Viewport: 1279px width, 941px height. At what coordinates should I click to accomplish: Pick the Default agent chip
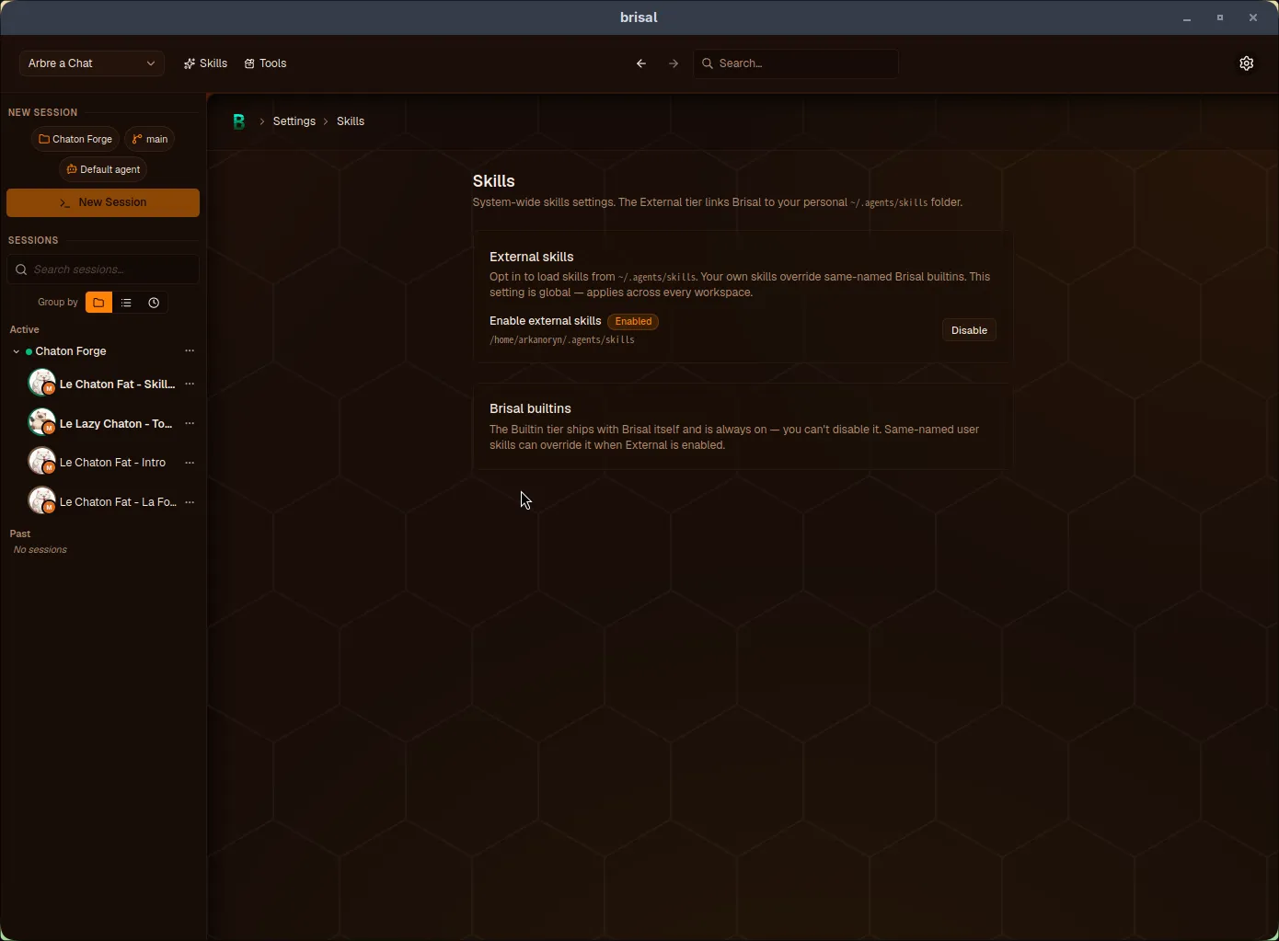coord(103,169)
